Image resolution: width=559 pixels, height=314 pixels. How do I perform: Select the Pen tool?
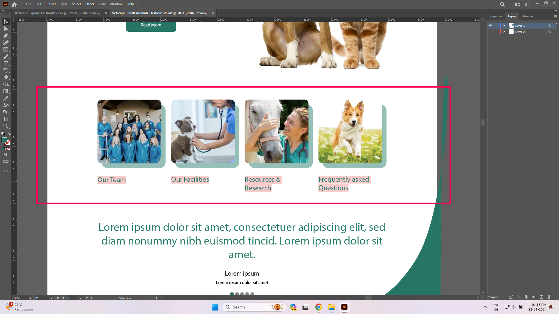[6, 36]
